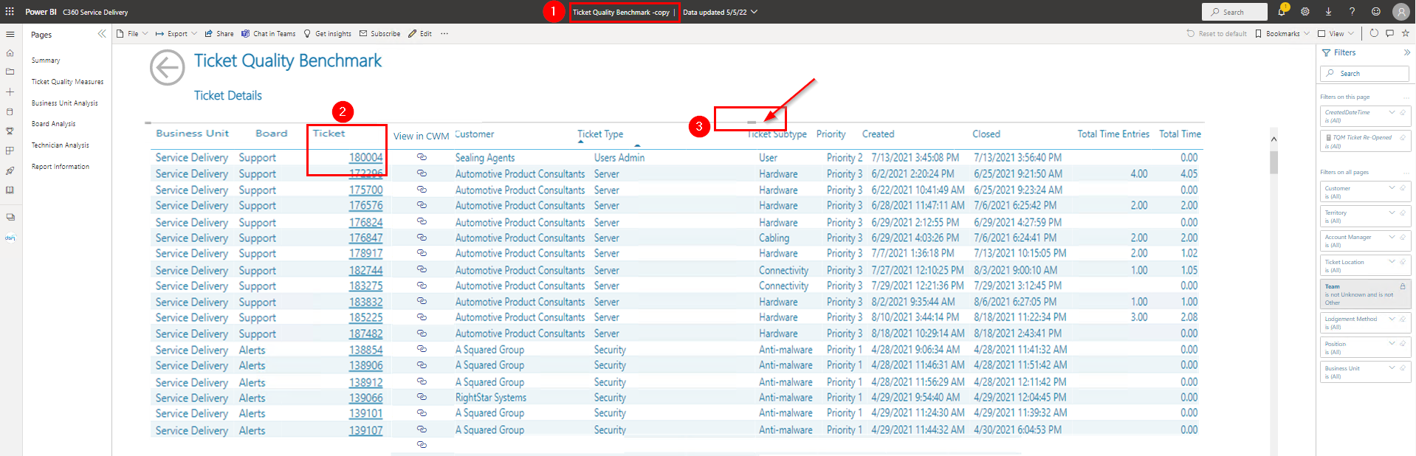Clear the CreatedDateTime filter with the eraser
Viewport: 1416px width, 456px height.
coord(1403,113)
